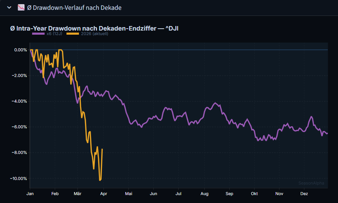The image size is (338, 203).
Task: Click the Feb x-axis label
Action: (55, 194)
